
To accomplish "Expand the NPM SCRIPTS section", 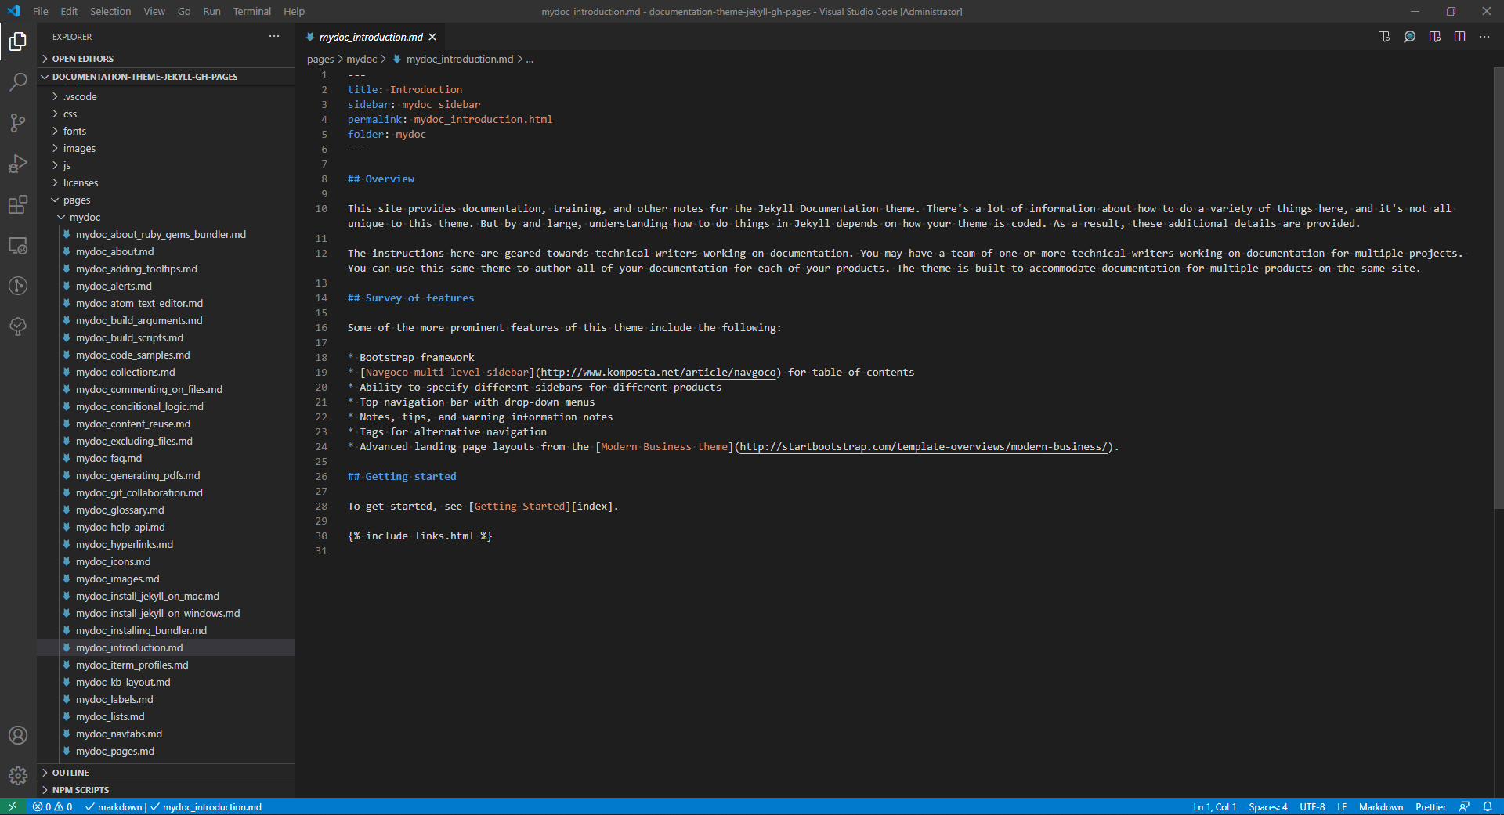I will [x=166, y=790].
